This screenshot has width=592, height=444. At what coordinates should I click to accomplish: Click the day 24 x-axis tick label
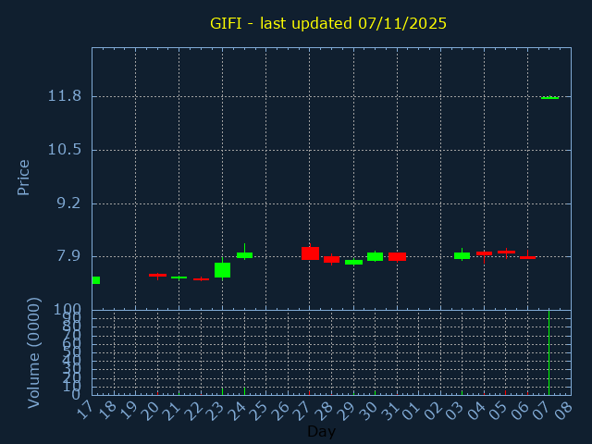tap(238, 411)
